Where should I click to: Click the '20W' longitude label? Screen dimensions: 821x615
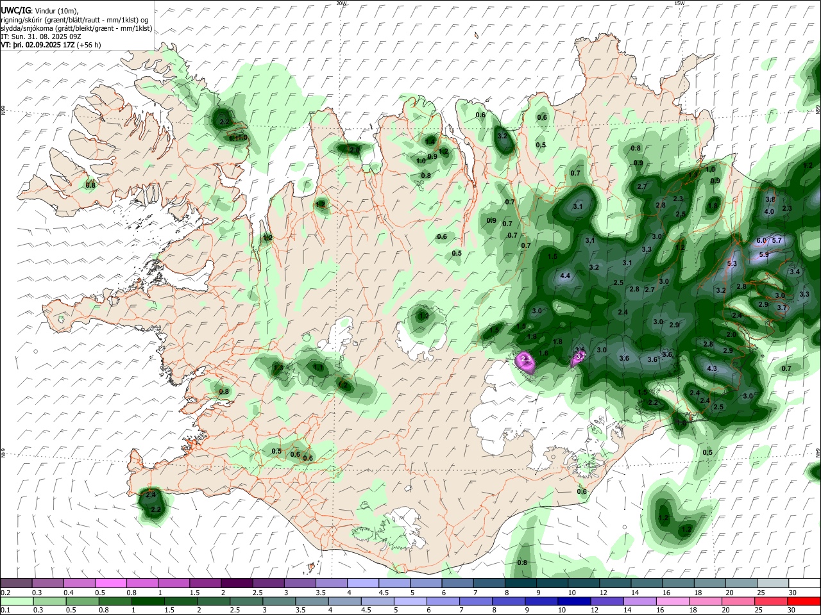[341, 3]
